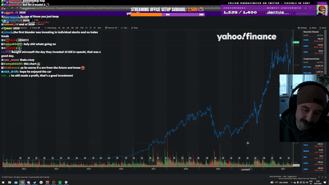Click the webcam overlay
The image size is (329, 185).
(304, 108)
